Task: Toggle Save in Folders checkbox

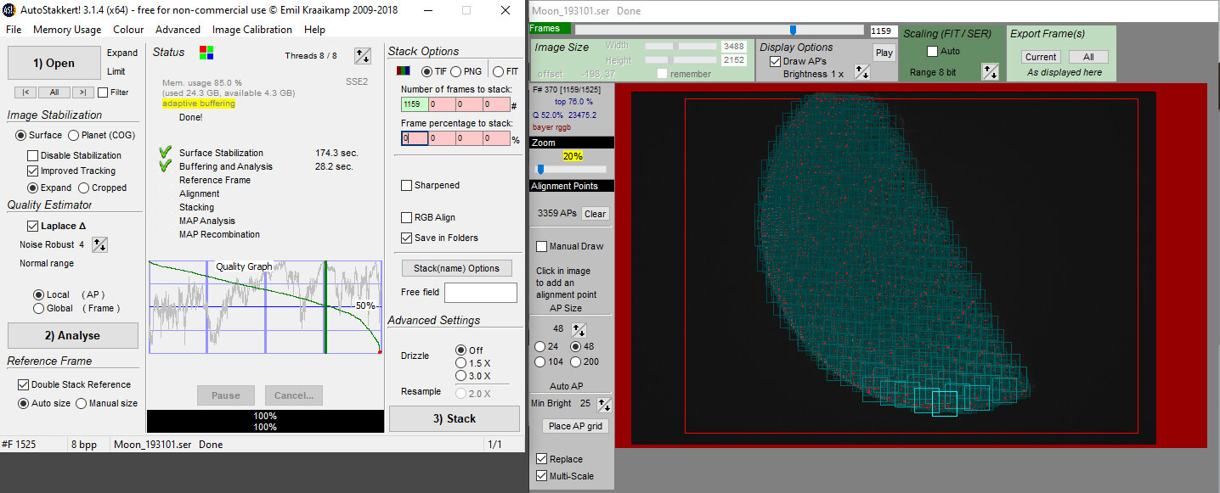Action: pyautogui.click(x=407, y=238)
